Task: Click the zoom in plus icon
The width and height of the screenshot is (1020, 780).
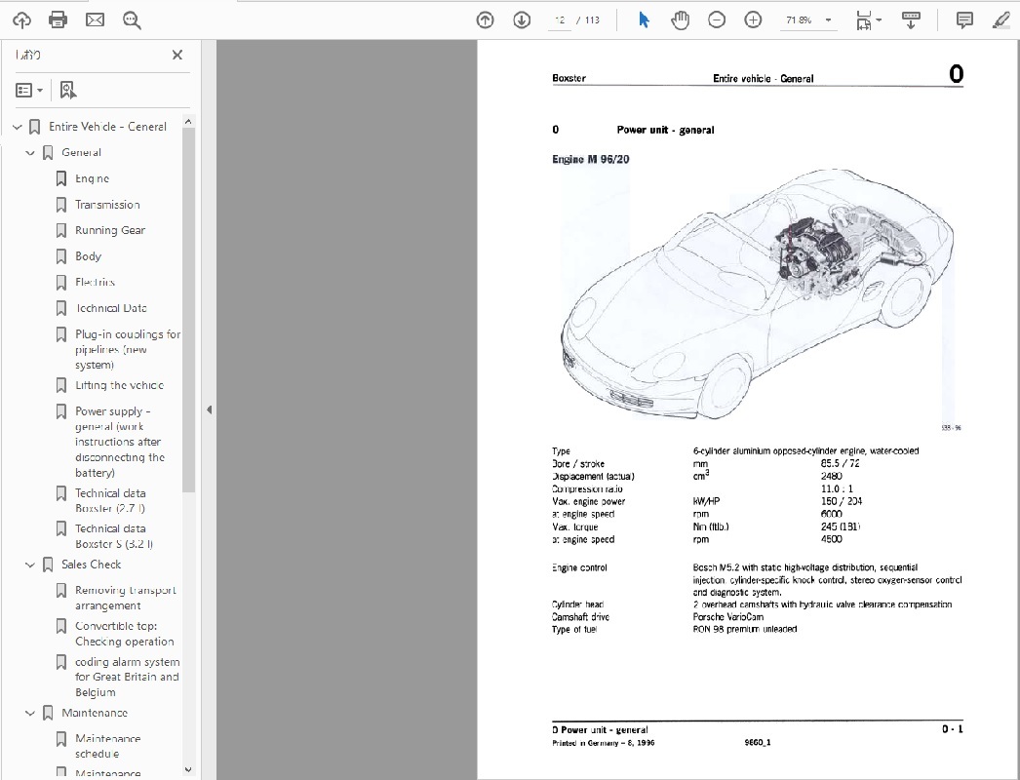Action: [x=753, y=20]
